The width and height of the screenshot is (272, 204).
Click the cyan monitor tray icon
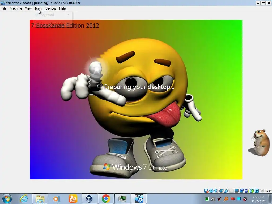click(x=239, y=199)
